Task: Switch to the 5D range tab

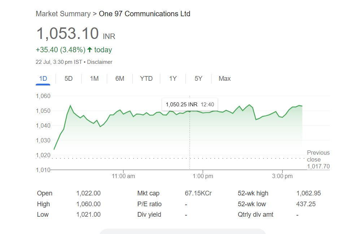Action: point(69,79)
